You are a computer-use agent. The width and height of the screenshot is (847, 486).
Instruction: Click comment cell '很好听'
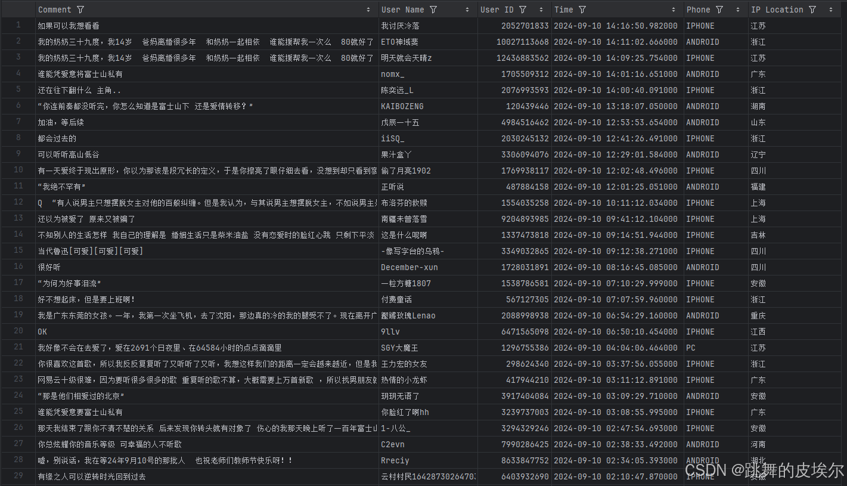coord(207,267)
